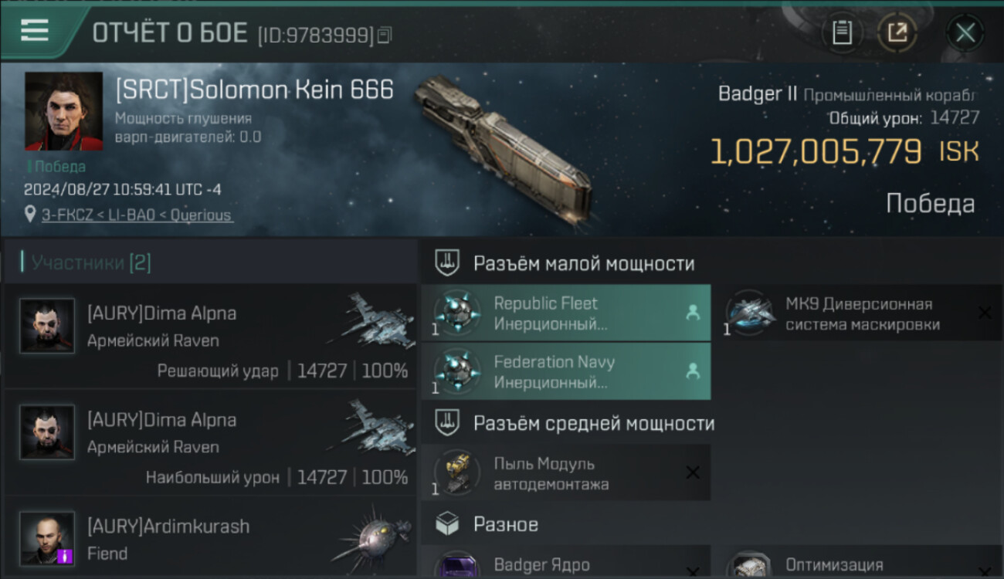The width and height of the screenshot is (1004, 579).
Task: Share the battle report externally
Action: [x=897, y=33]
